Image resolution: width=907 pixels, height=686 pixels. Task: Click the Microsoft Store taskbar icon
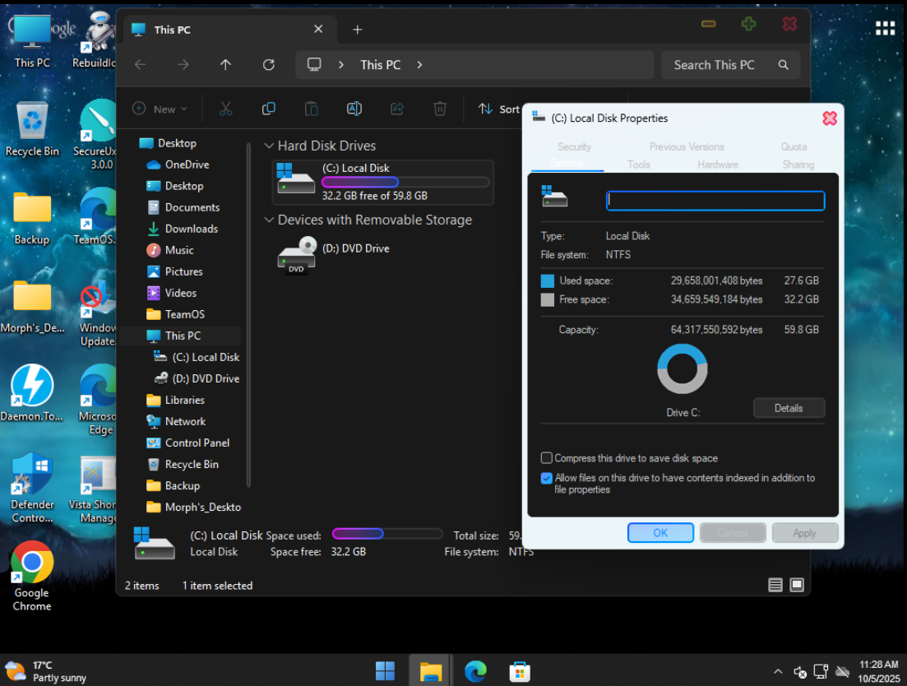[519, 671]
